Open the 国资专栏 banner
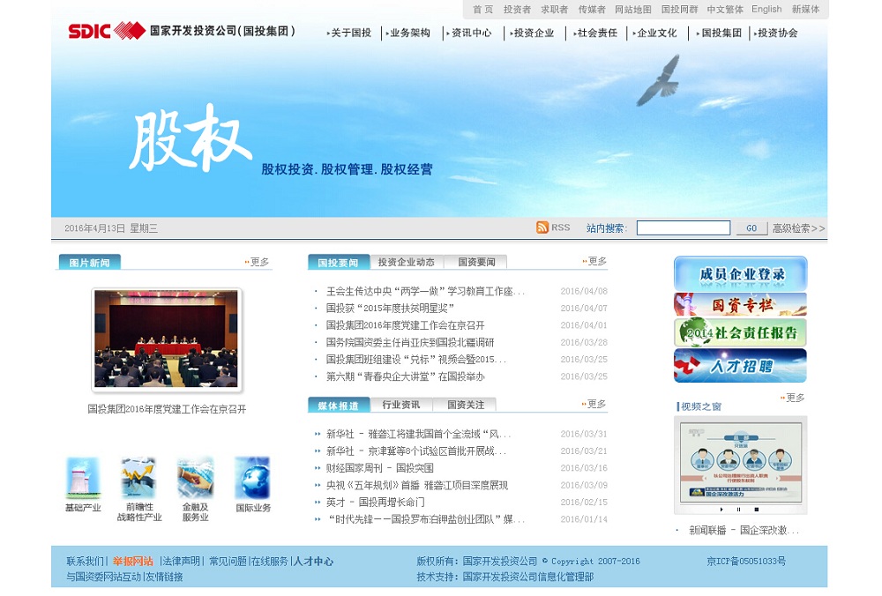This screenshot has height=596, width=882. (x=740, y=305)
